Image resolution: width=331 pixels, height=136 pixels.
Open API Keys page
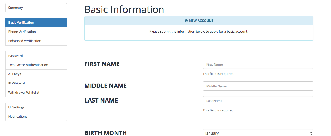tap(36, 74)
